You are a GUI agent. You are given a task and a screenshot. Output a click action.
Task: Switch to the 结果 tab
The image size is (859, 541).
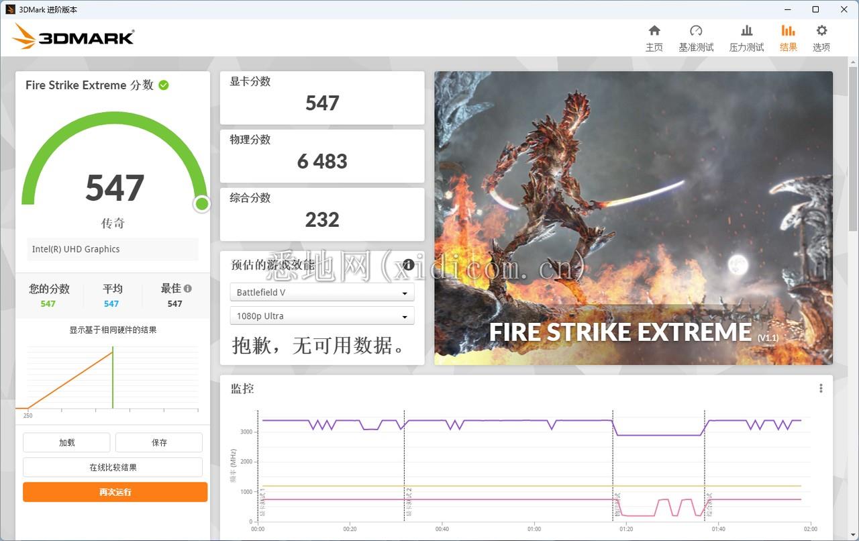788,37
